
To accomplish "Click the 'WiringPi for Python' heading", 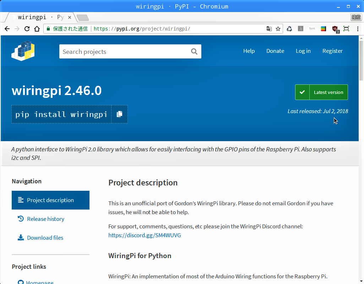I will click(x=140, y=256).
